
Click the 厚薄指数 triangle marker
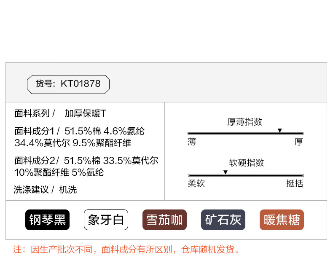tap(280, 131)
